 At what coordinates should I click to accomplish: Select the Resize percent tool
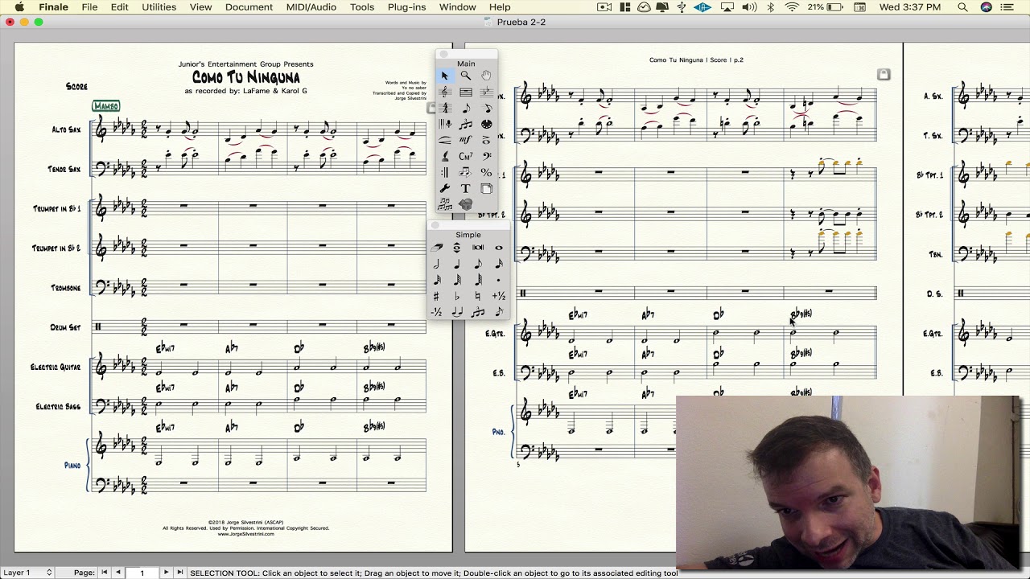(487, 172)
